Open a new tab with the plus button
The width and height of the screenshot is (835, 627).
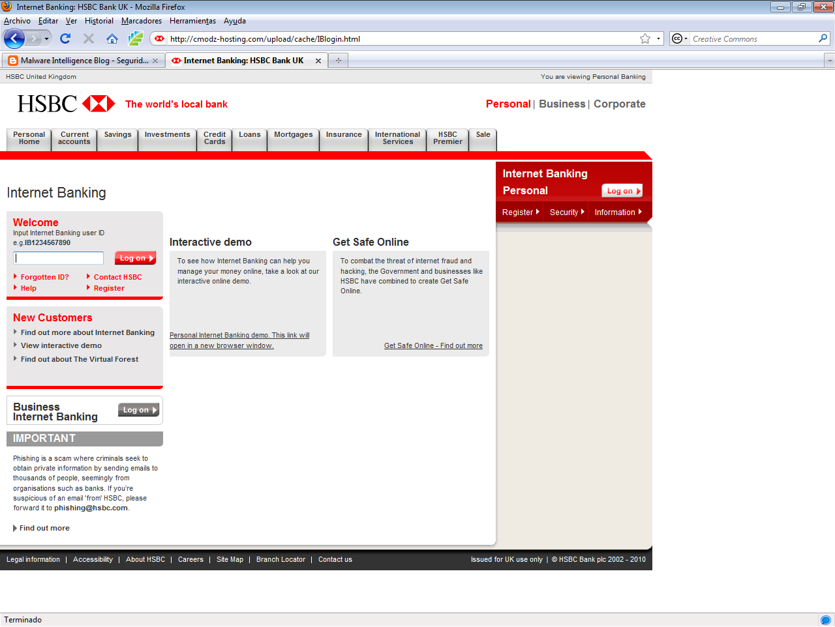point(338,61)
